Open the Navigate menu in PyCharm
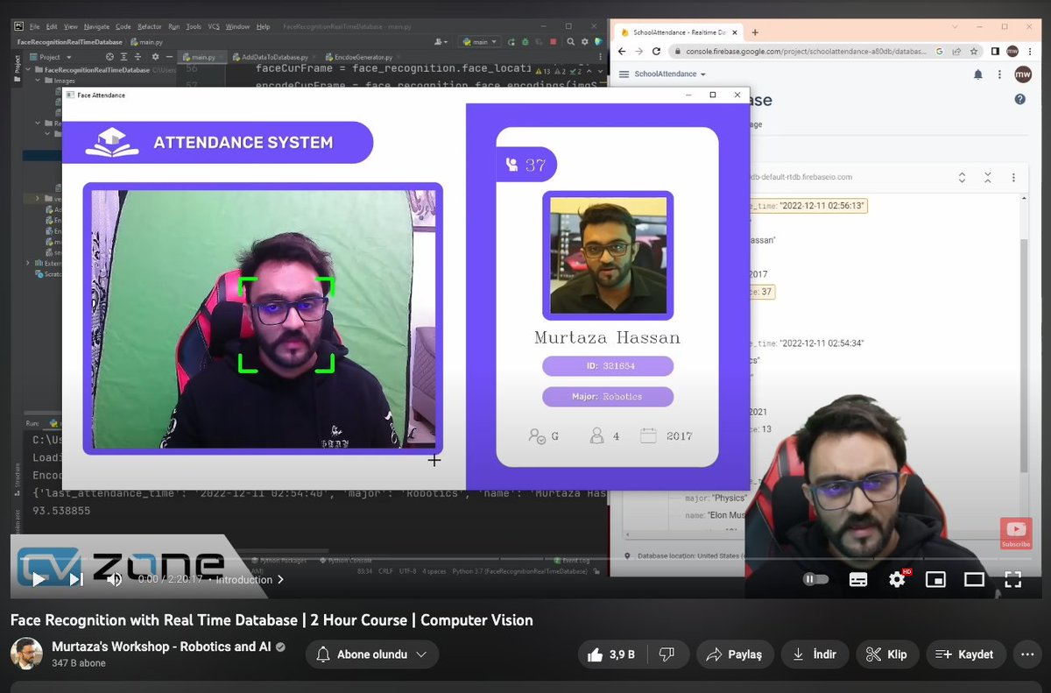 click(x=96, y=27)
